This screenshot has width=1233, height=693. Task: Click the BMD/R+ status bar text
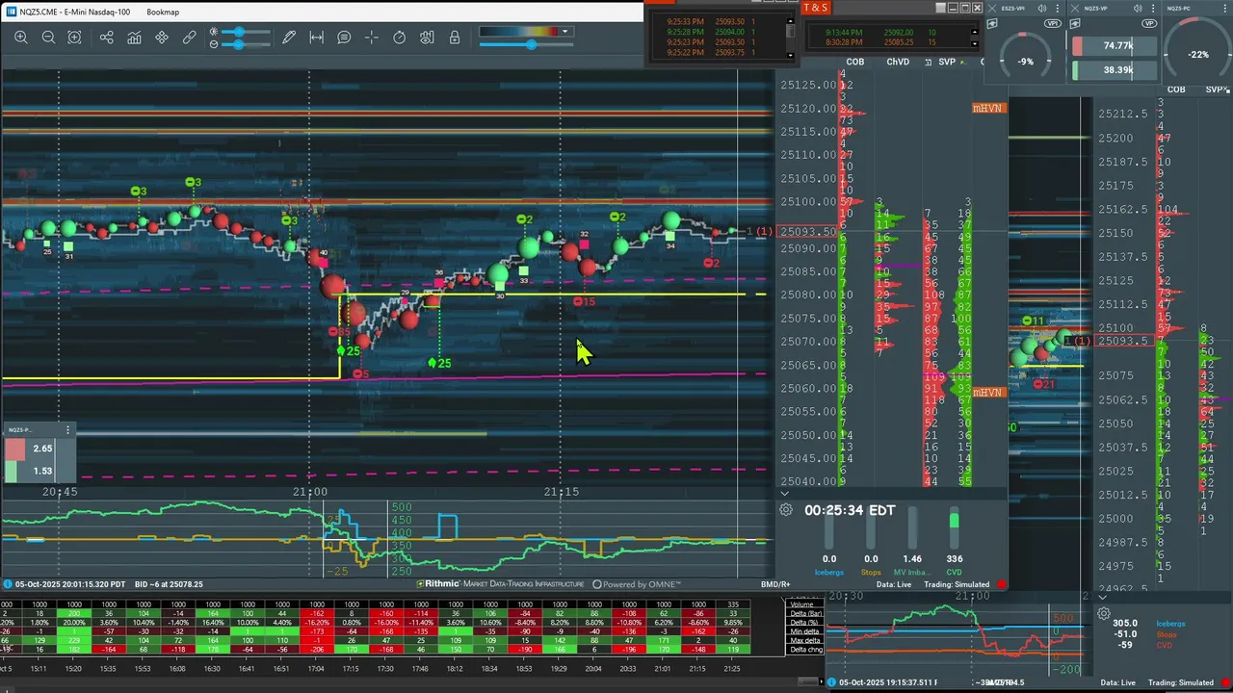click(775, 584)
